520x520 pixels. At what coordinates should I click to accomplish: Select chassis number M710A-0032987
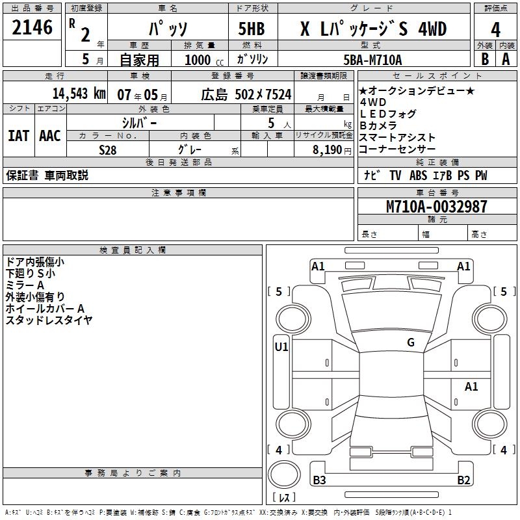(437, 207)
